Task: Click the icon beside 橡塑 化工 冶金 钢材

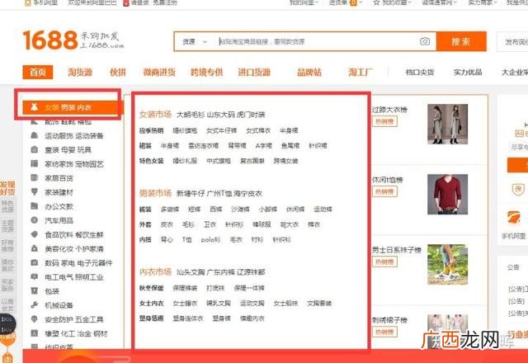Action: (x=34, y=333)
